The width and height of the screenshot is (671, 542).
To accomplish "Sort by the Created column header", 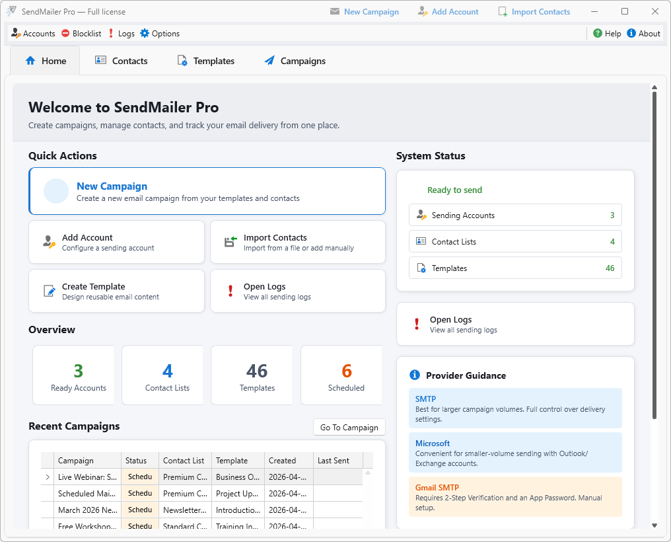I will click(x=284, y=460).
